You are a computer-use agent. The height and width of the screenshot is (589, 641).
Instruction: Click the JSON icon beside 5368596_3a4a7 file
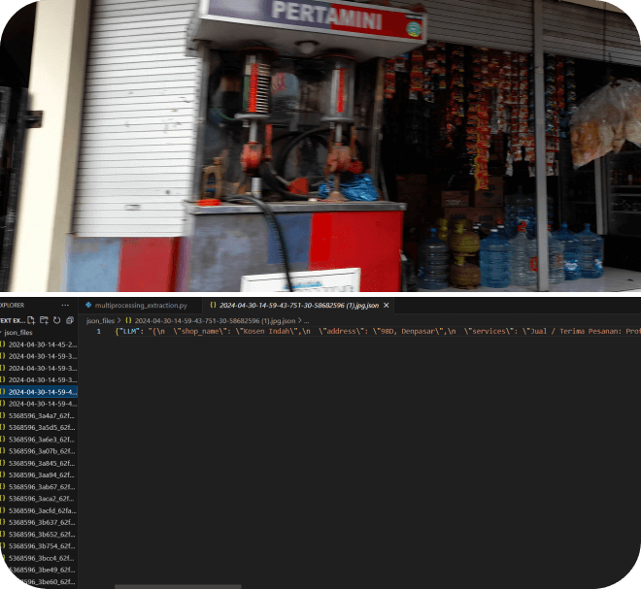coord(3,415)
